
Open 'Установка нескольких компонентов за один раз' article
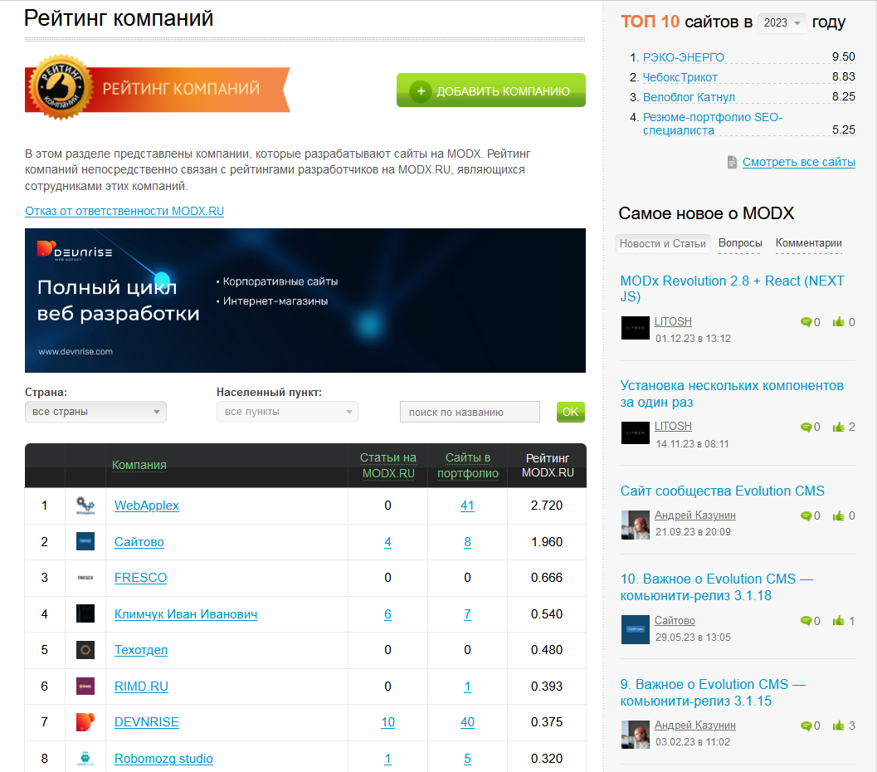pos(732,393)
